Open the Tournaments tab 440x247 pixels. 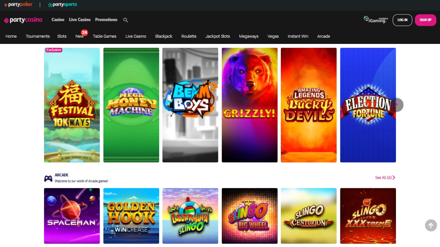point(37,36)
